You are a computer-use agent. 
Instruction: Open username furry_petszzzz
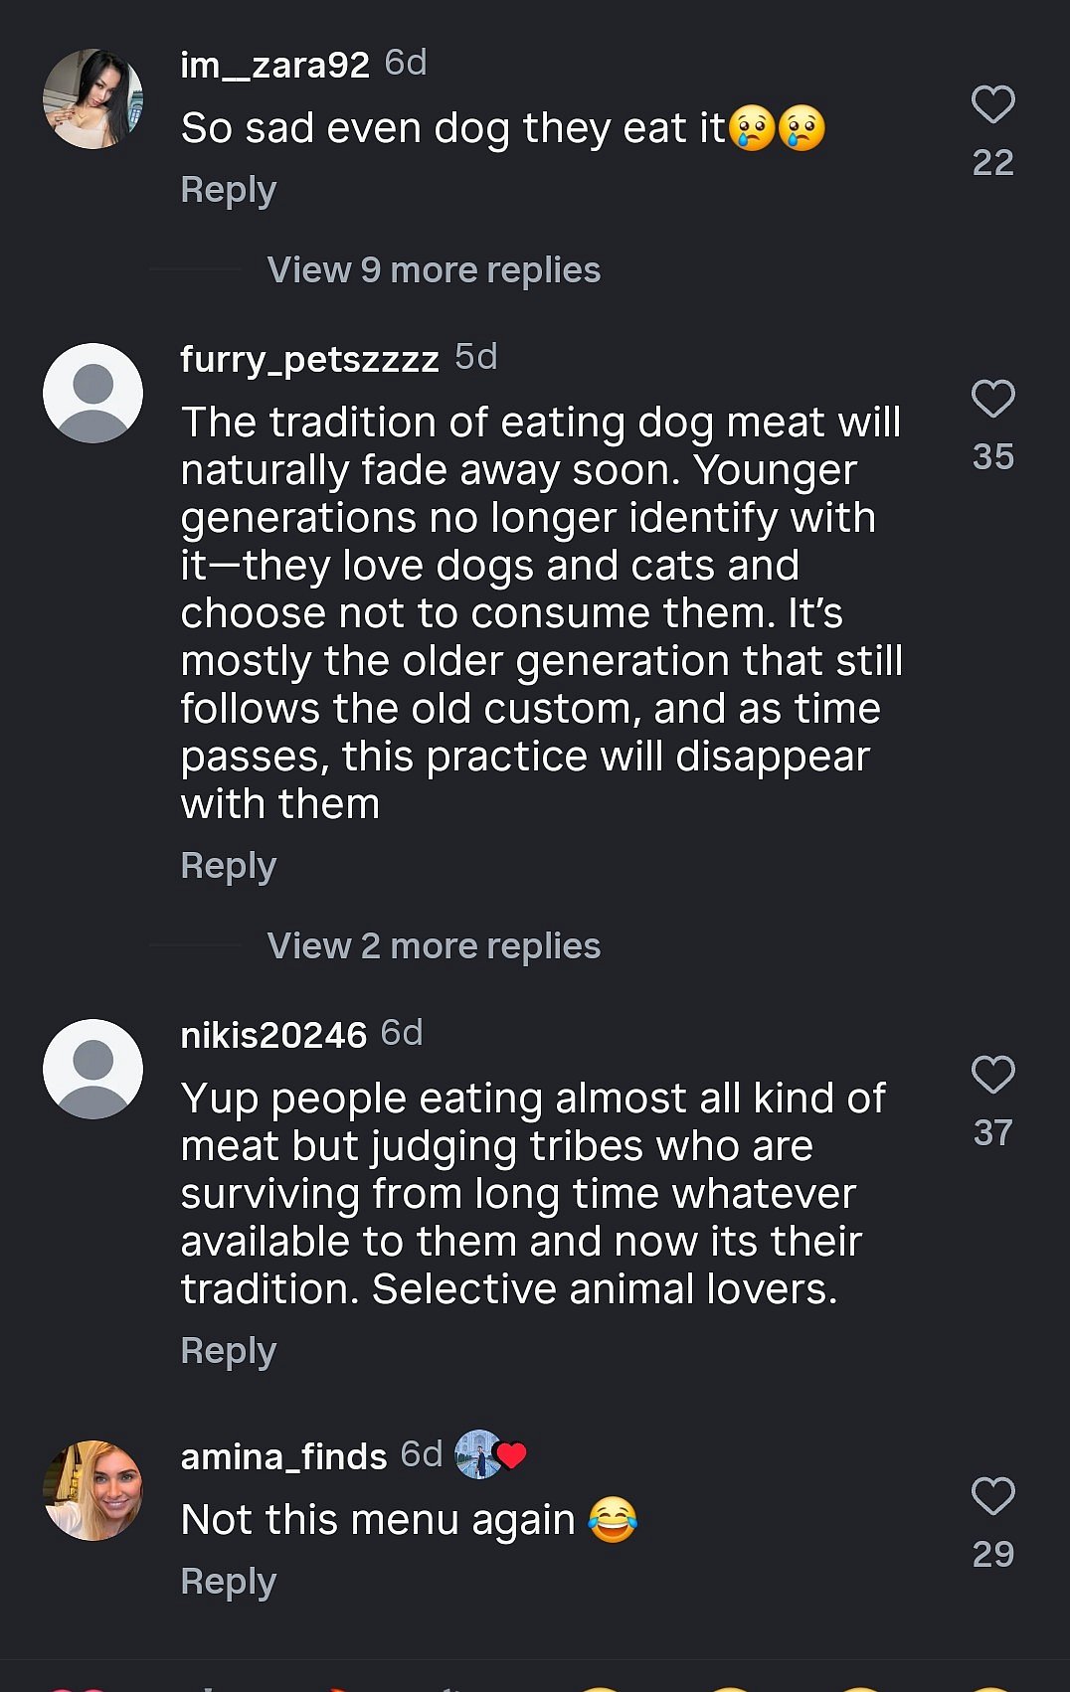[309, 359]
